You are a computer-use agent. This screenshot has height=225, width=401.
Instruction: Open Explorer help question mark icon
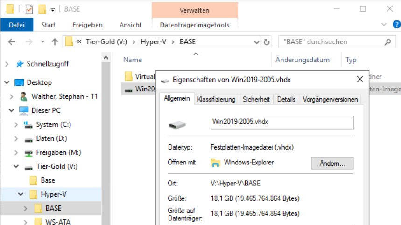(x=396, y=25)
